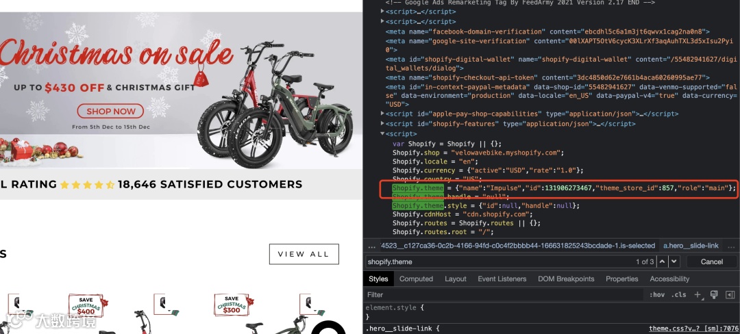Click the highlighted Shopify.theme Impulse line
Image resolution: width=740 pixels, height=334 pixels.
[x=564, y=188]
